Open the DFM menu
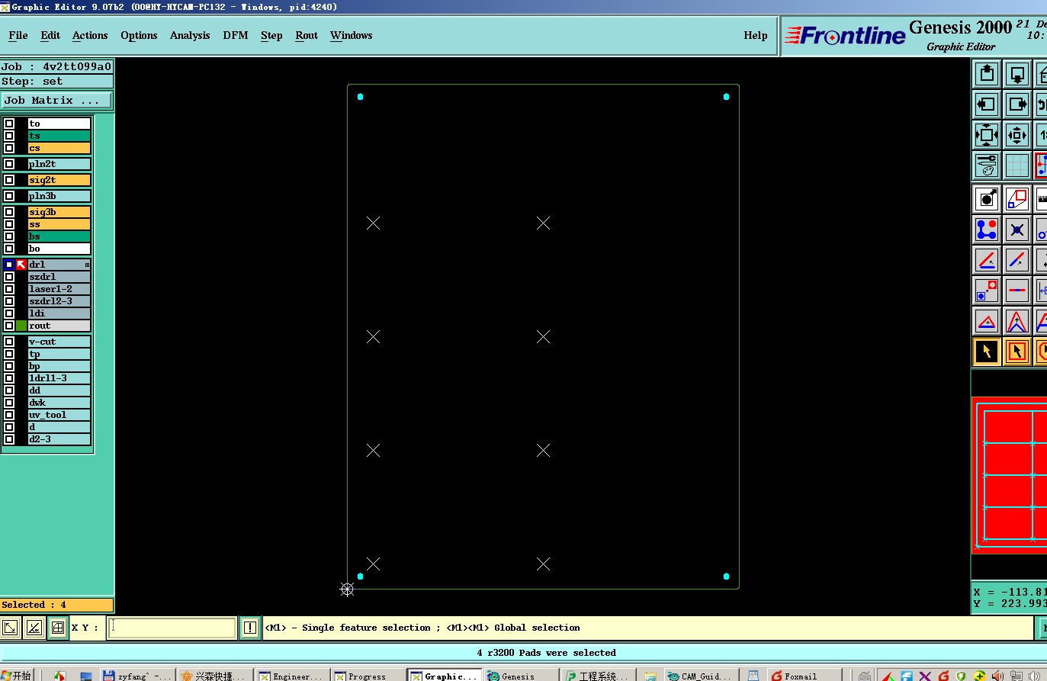The image size is (1047, 681). click(x=236, y=35)
